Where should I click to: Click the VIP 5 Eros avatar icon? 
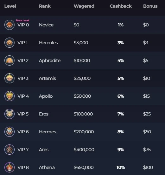click(x=10, y=114)
